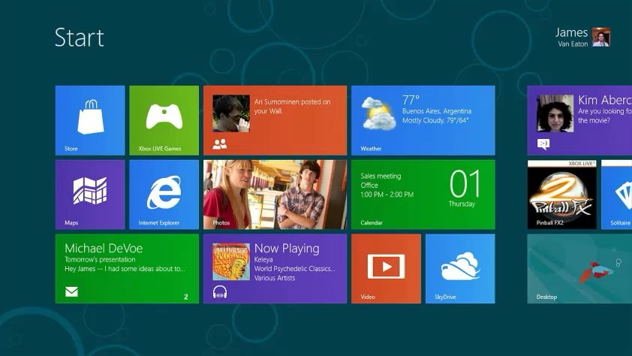The height and width of the screenshot is (356, 632).
Task: Open the Pinball FX2 game tile
Action: [x=562, y=195]
